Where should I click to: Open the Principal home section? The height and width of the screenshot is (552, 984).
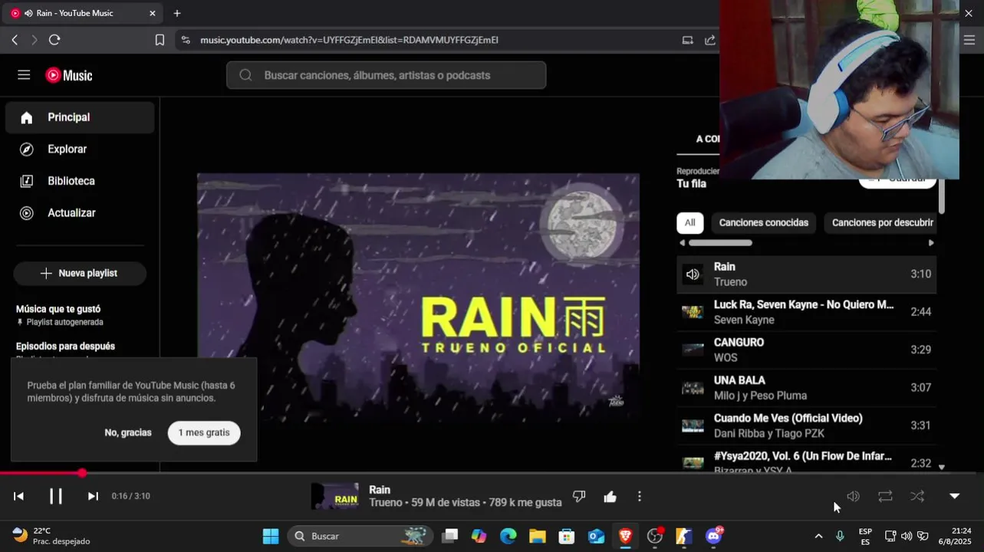80,117
